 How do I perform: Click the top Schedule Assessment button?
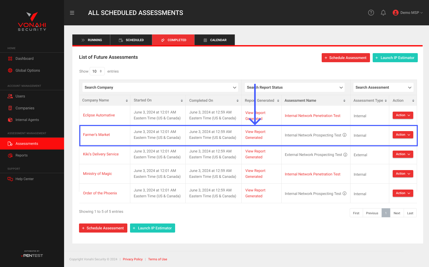click(345, 58)
